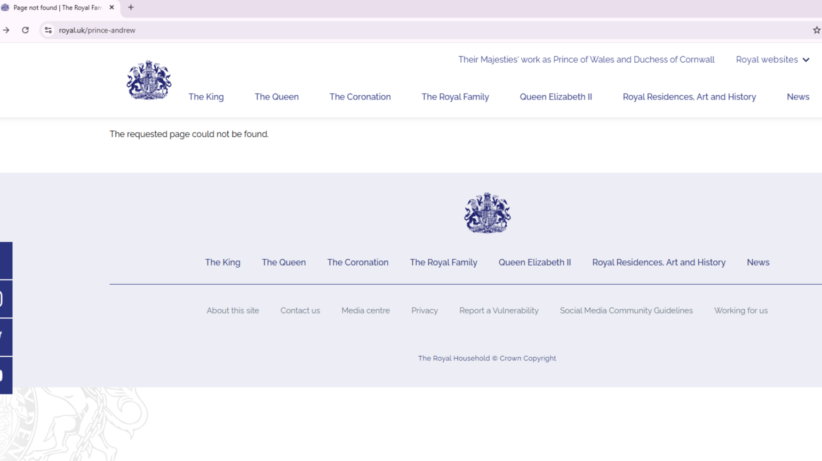Open Privacy link
This screenshot has height=461, width=822.
click(425, 310)
